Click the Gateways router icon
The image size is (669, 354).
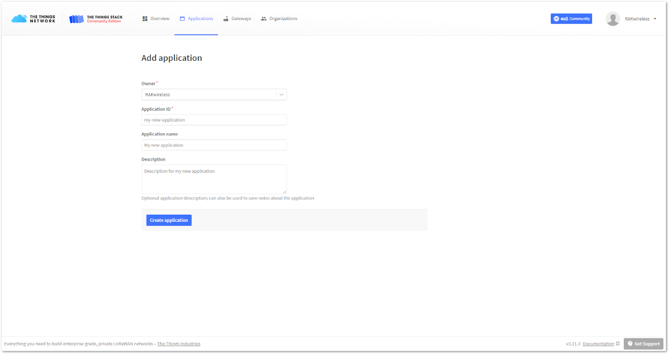coord(226,18)
